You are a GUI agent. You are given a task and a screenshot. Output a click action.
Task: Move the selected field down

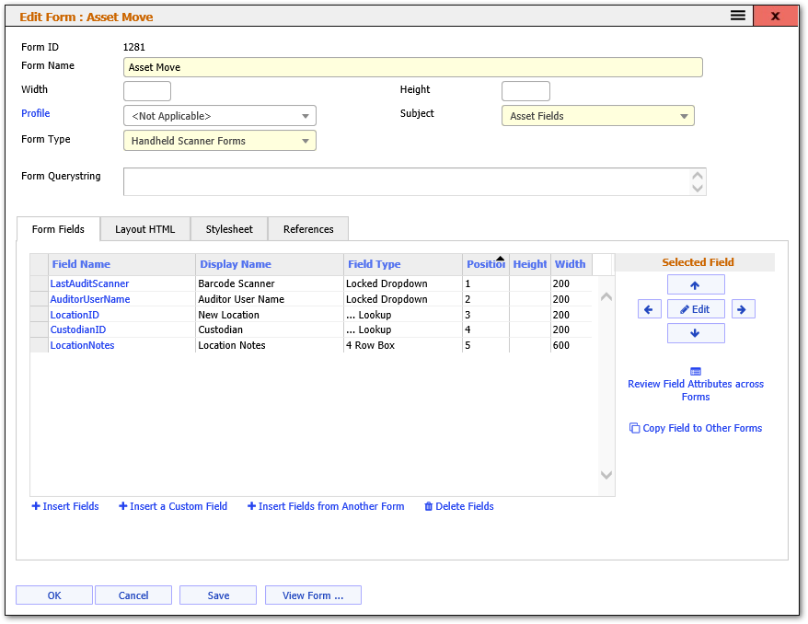696,332
